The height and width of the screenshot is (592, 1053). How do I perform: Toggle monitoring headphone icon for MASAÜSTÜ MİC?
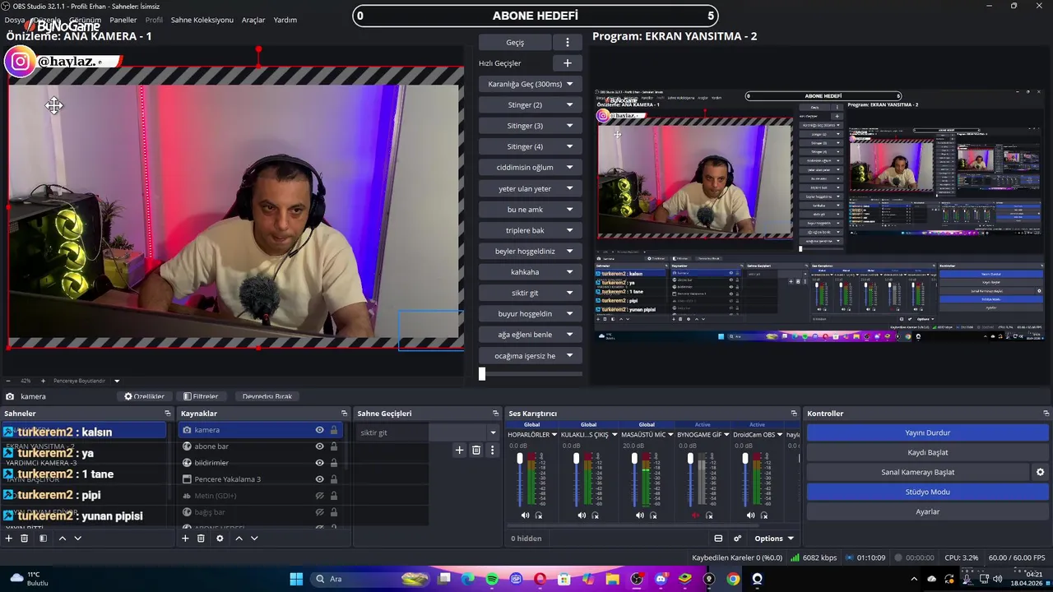click(653, 516)
